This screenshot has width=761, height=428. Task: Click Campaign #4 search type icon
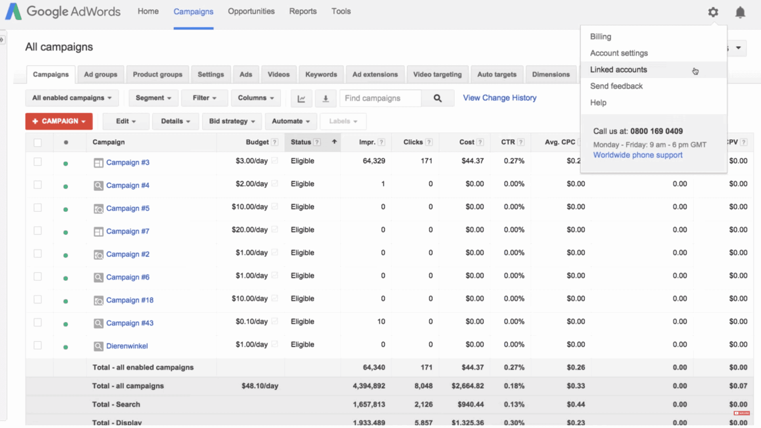point(98,186)
